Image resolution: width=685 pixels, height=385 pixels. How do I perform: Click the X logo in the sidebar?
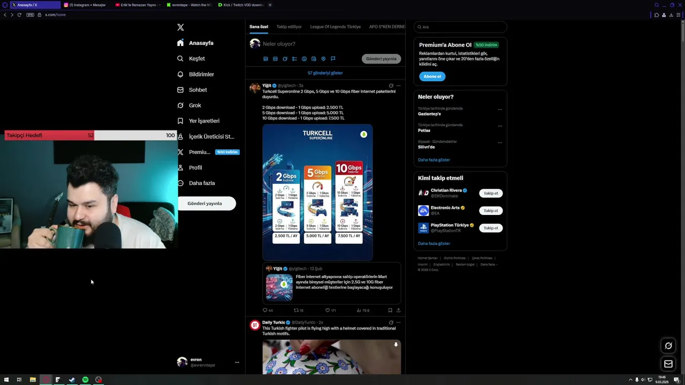click(180, 27)
